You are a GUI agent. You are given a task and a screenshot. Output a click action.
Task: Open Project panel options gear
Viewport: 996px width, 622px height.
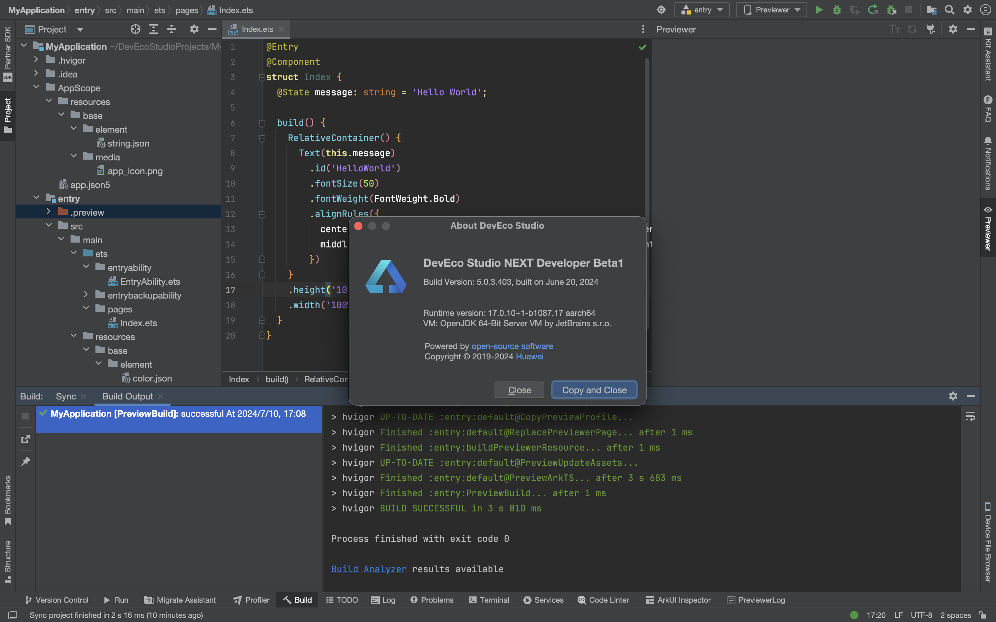194,29
